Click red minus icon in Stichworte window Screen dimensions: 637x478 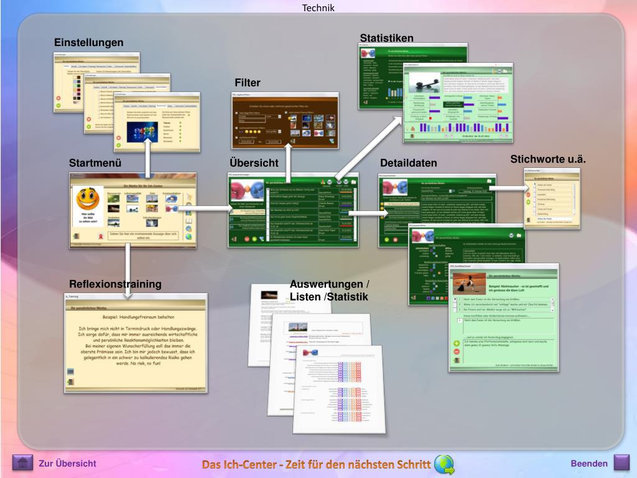[529, 195]
